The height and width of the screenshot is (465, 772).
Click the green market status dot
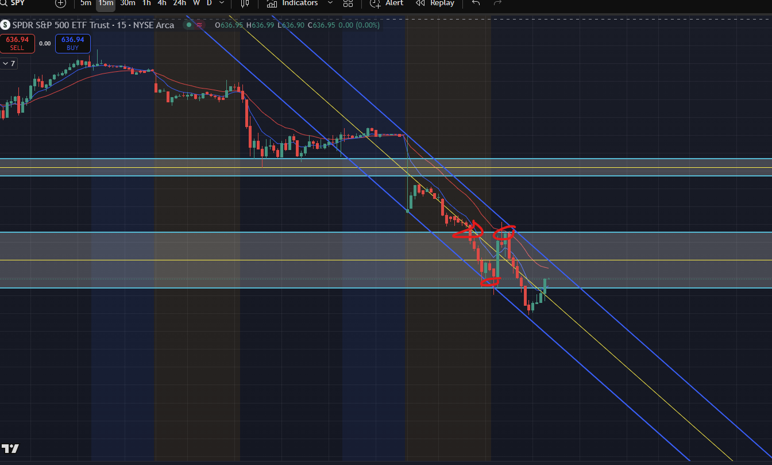coord(188,25)
